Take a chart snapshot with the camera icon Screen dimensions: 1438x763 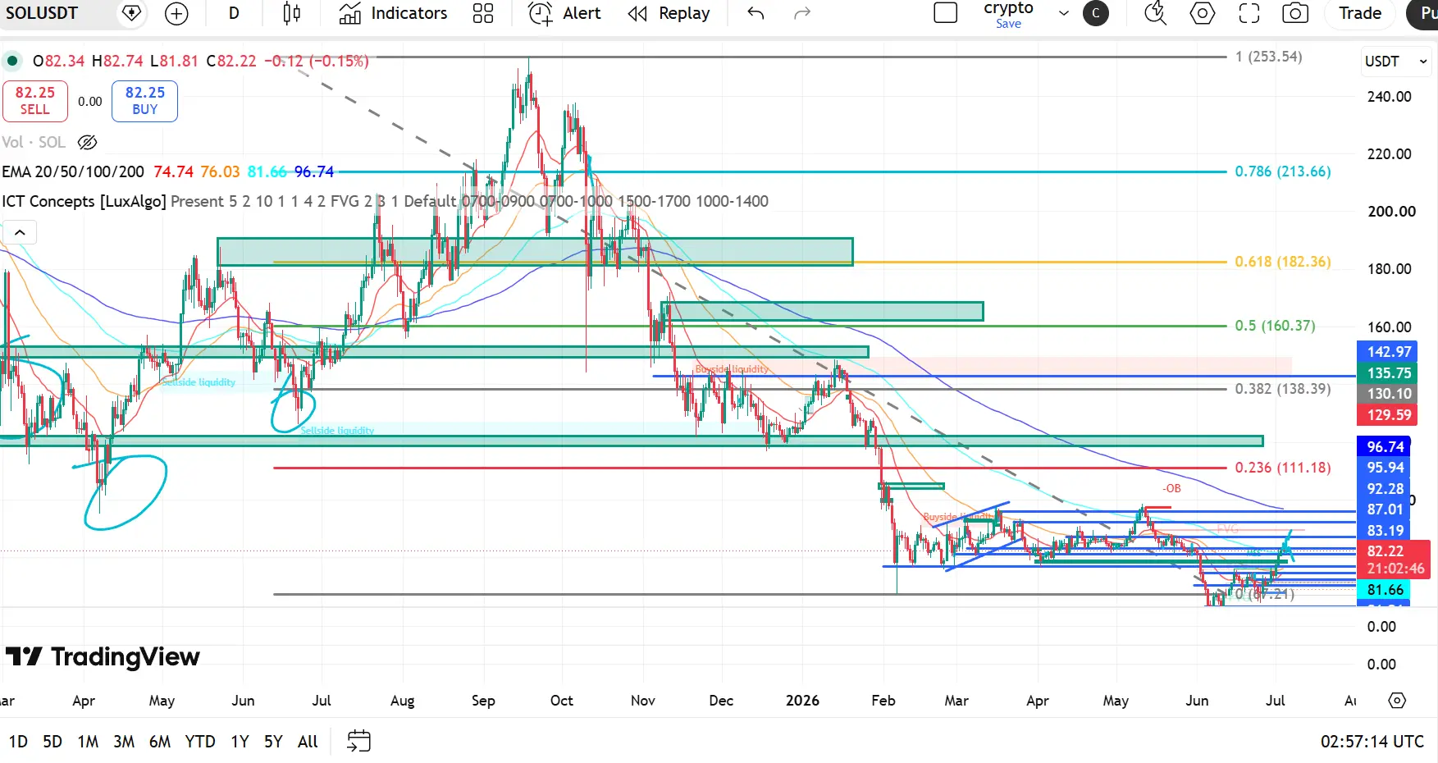(1295, 13)
